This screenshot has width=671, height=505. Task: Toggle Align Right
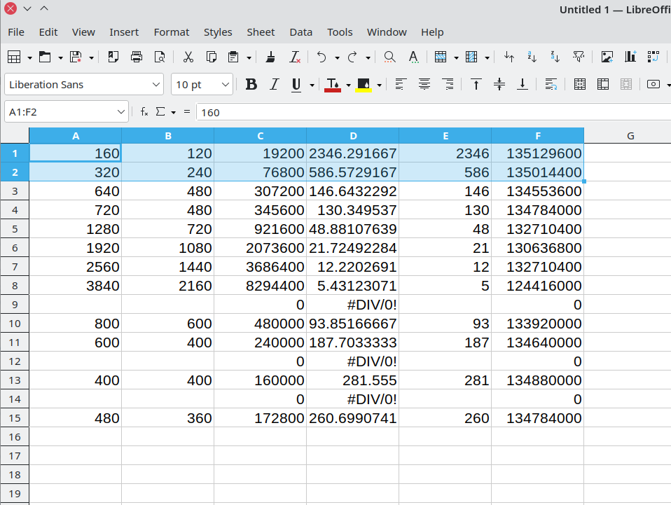448,84
